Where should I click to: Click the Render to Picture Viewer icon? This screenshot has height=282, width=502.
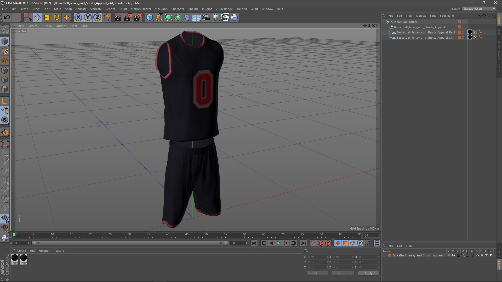[128, 17]
